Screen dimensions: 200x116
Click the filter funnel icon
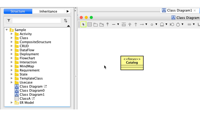coord(9,20)
